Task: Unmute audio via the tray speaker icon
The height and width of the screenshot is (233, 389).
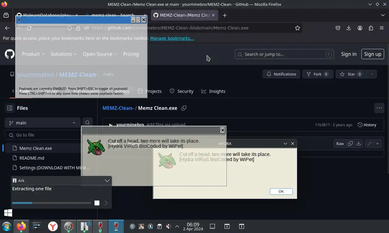Action: (168, 226)
